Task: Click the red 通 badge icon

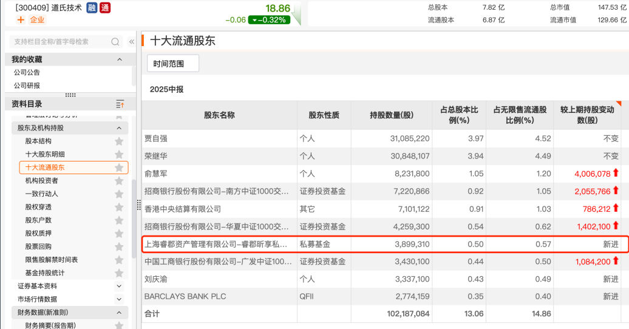Action: click(104, 8)
